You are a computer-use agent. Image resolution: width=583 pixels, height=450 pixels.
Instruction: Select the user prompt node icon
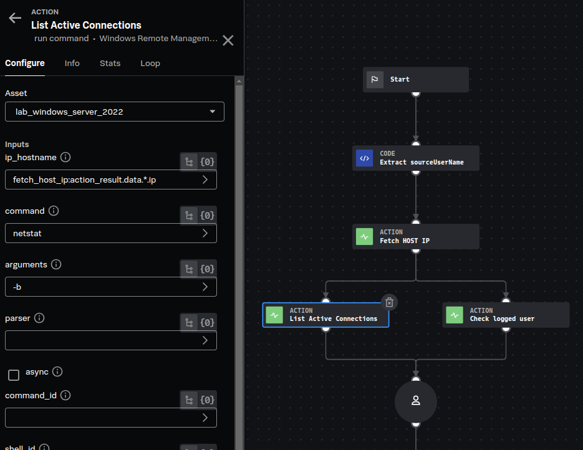[x=416, y=401]
